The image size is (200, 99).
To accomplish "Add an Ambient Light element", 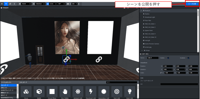I will coord(78,92).
